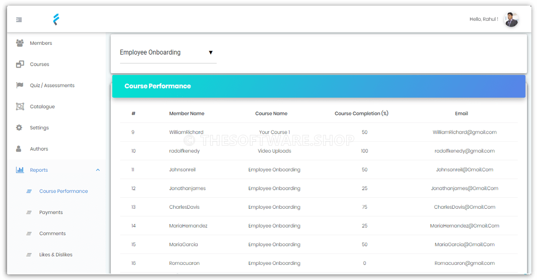Click Rahul's profile avatar

point(511,19)
